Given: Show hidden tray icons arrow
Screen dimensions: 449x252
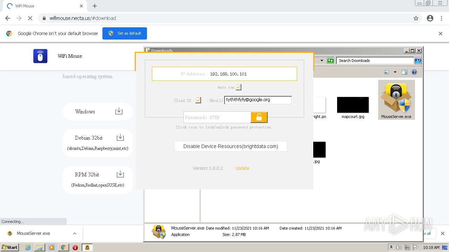Looking at the screenshot, I should tap(391, 247).
